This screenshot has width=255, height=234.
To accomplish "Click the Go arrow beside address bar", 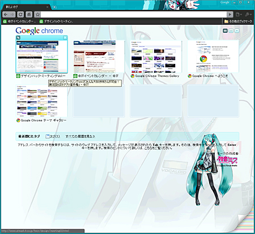I will [229, 15].
